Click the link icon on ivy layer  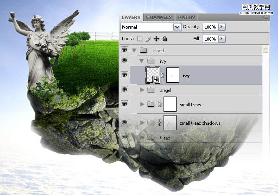pyautogui.click(x=163, y=75)
